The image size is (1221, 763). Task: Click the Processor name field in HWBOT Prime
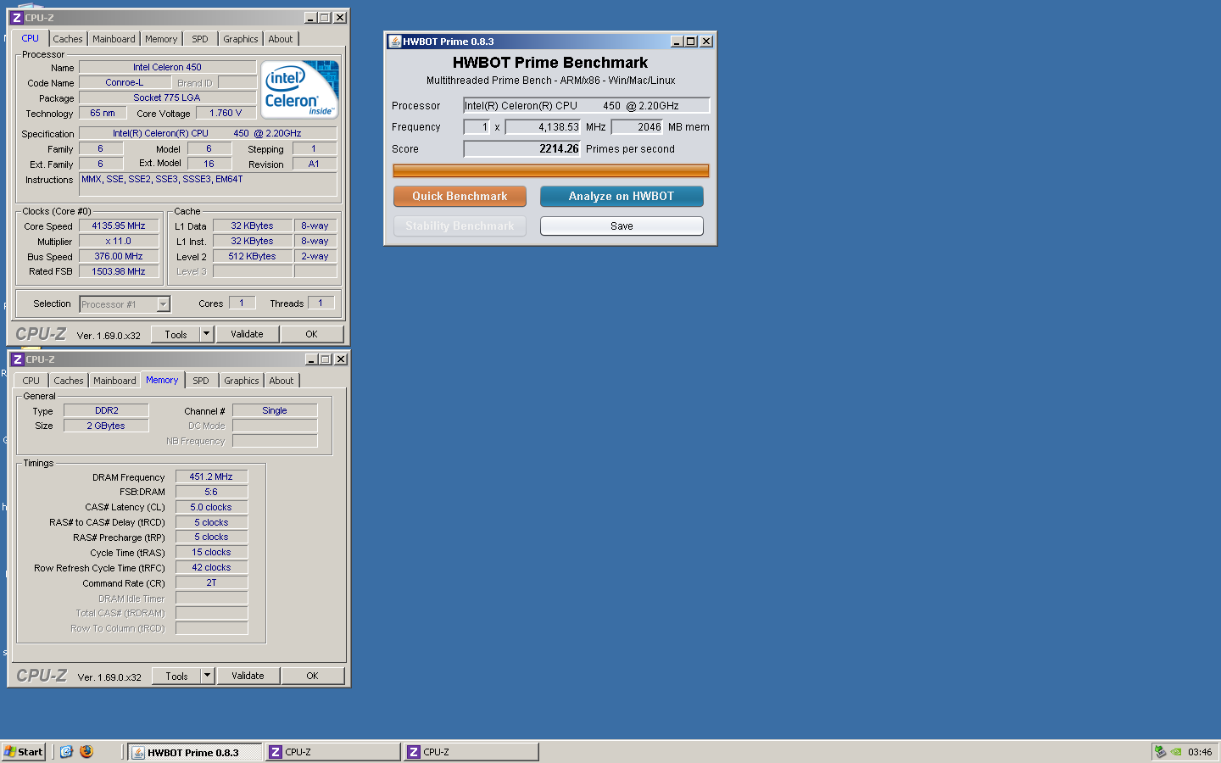point(586,106)
